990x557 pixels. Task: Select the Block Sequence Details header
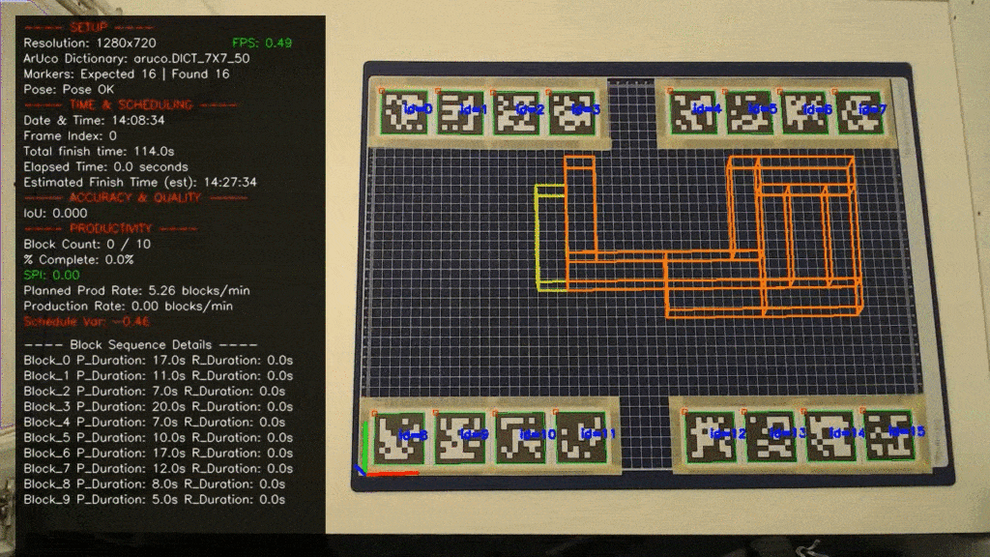[x=141, y=345]
